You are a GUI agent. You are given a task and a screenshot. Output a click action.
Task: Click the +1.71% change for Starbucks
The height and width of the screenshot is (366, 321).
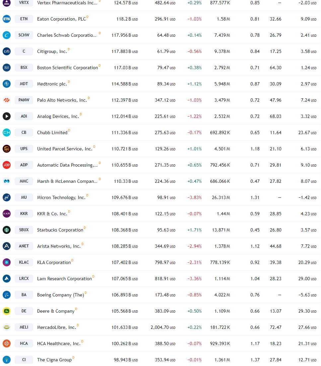[195, 230]
